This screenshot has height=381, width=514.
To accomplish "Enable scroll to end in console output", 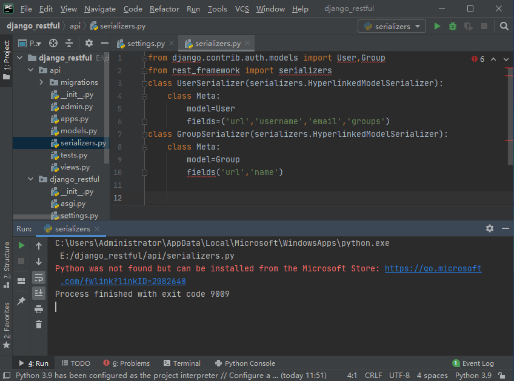I will pos(39,293).
